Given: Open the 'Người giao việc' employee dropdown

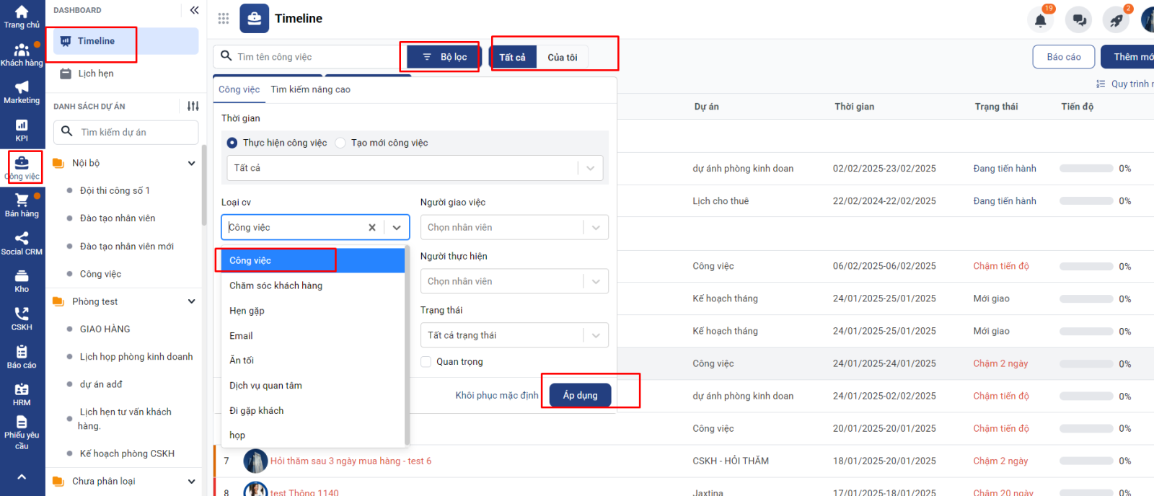Looking at the screenshot, I should (x=514, y=227).
